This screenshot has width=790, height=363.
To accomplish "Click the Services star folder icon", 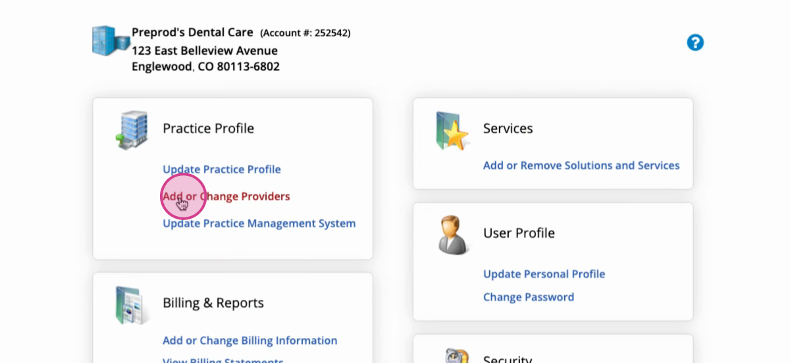I will pyautogui.click(x=452, y=130).
